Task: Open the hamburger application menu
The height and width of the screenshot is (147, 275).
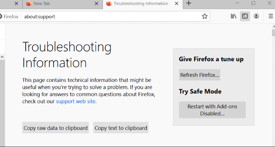Action: [271, 16]
